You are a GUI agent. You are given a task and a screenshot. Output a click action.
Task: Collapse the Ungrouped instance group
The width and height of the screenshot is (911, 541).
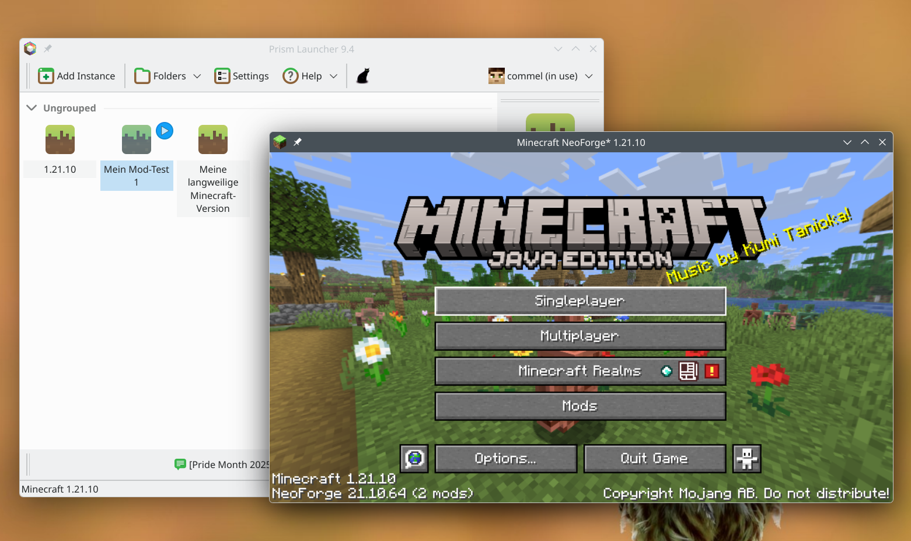click(32, 108)
